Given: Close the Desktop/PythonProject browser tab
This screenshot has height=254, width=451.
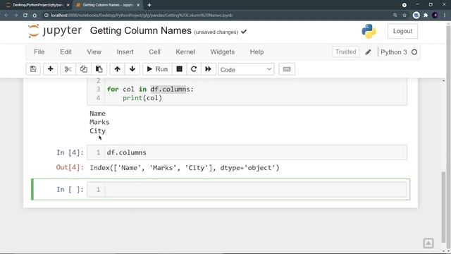Looking at the screenshot, I should pos(68,5).
